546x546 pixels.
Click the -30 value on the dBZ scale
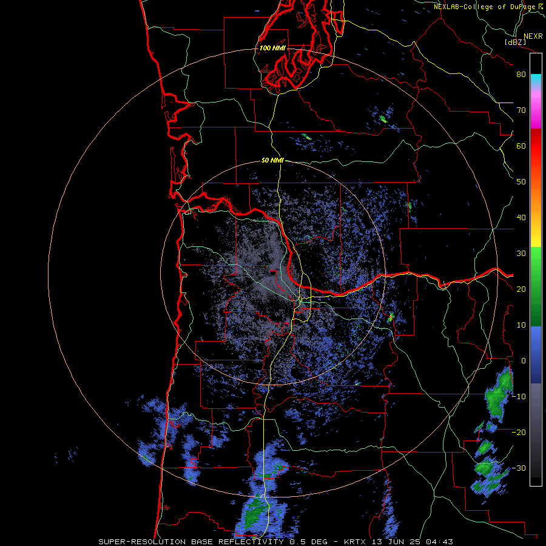519,468
